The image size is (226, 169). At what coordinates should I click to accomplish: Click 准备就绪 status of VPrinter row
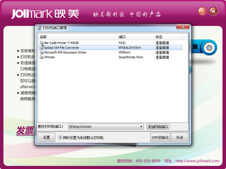pos(162,57)
